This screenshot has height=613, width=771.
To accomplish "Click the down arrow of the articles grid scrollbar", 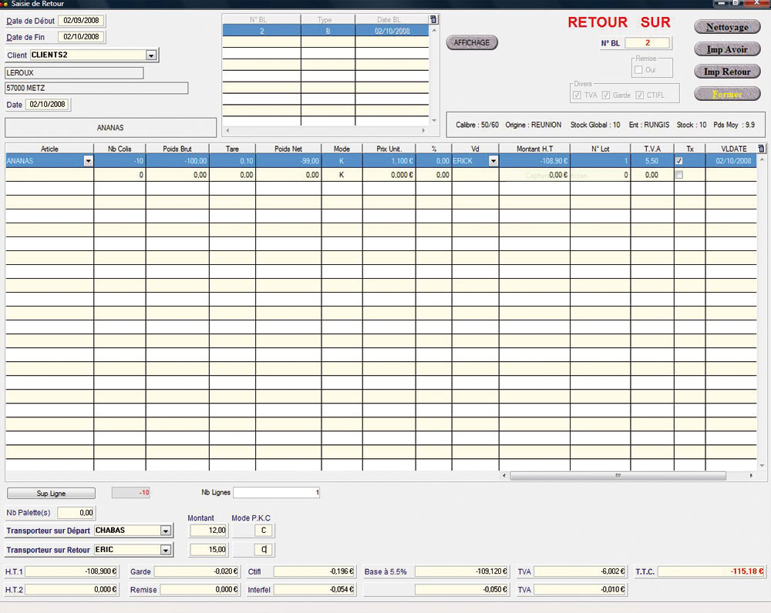I will point(762,466).
